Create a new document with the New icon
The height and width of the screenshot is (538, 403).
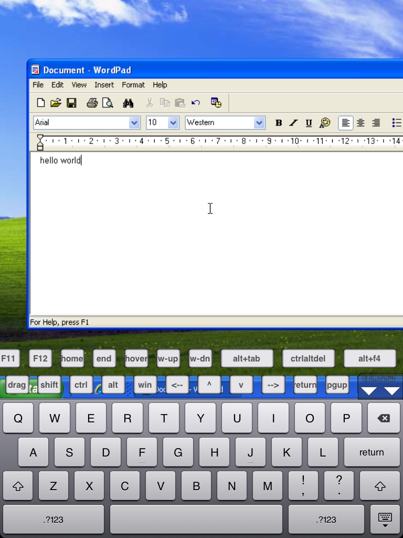[41, 103]
